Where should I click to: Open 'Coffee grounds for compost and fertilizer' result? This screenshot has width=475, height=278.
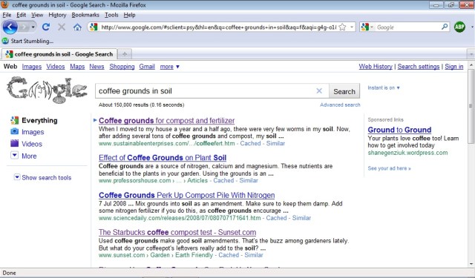click(166, 121)
